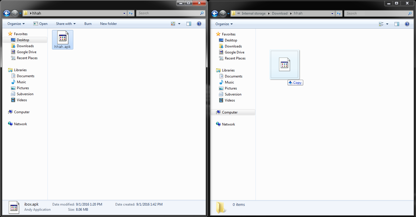This screenshot has width=416, height=217.
Task: Open view options dropdown arrow in right window
Action: click(387, 24)
